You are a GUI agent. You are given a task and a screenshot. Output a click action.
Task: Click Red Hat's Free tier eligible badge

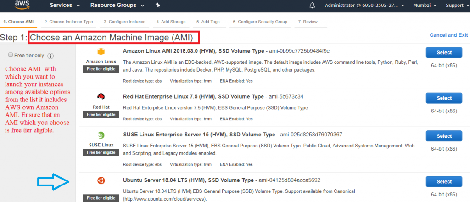tap(101, 115)
